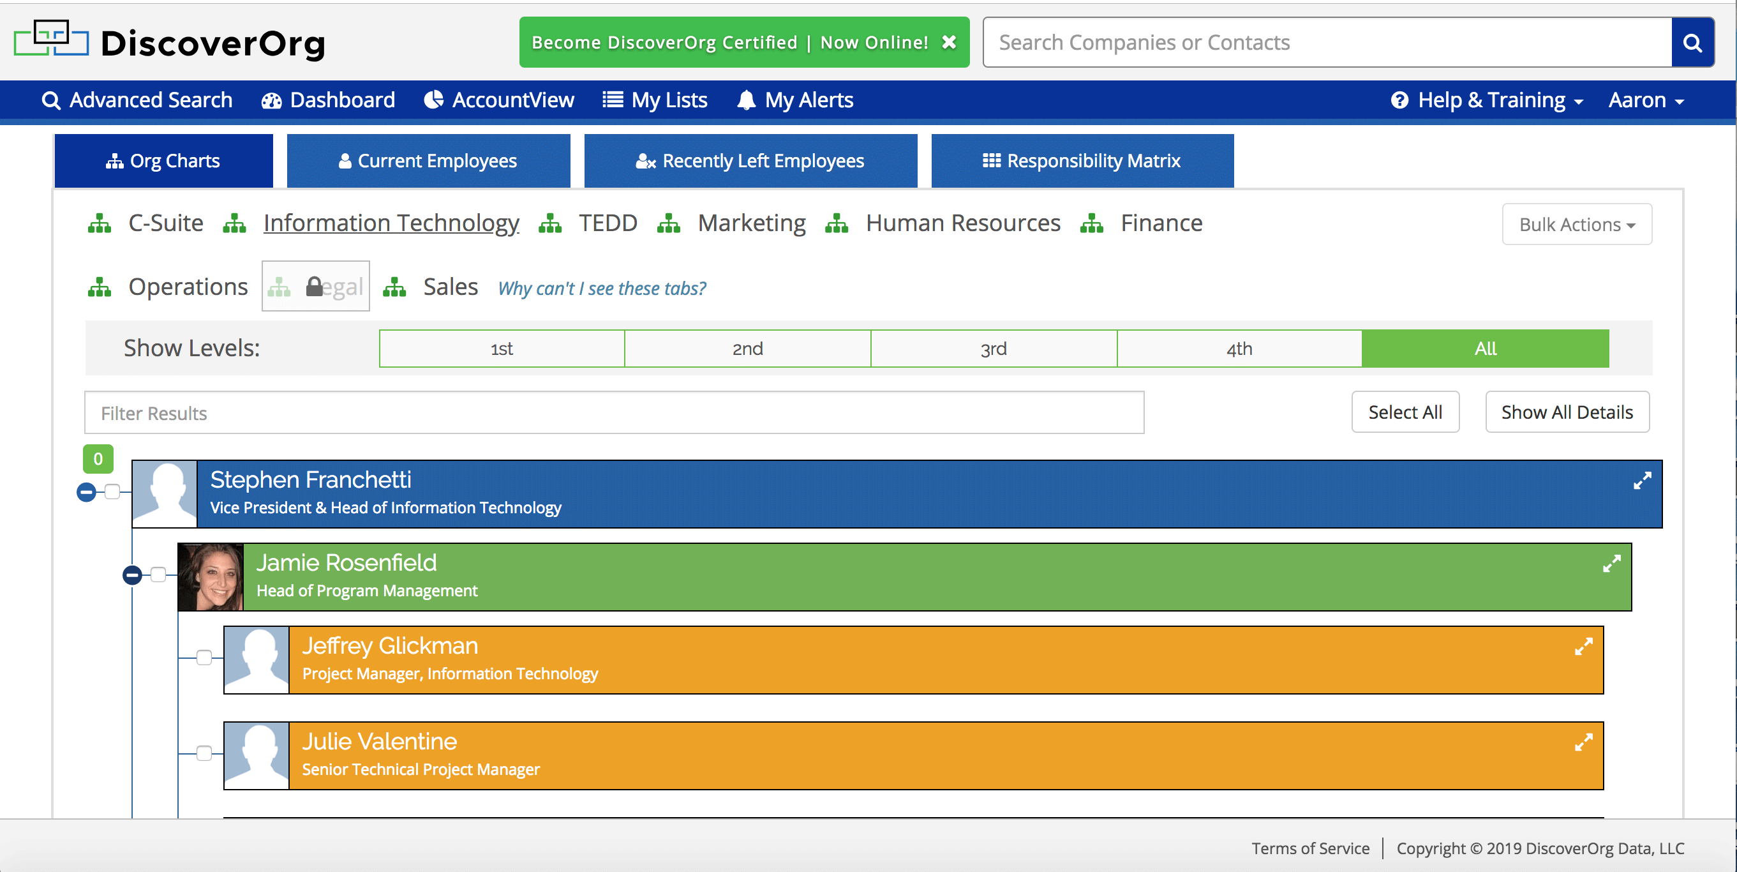This screenshot has height=872, width=1737.
Task: Click the locked Legal tab
Action: 316,286
